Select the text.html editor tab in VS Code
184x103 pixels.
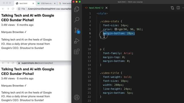96,8
